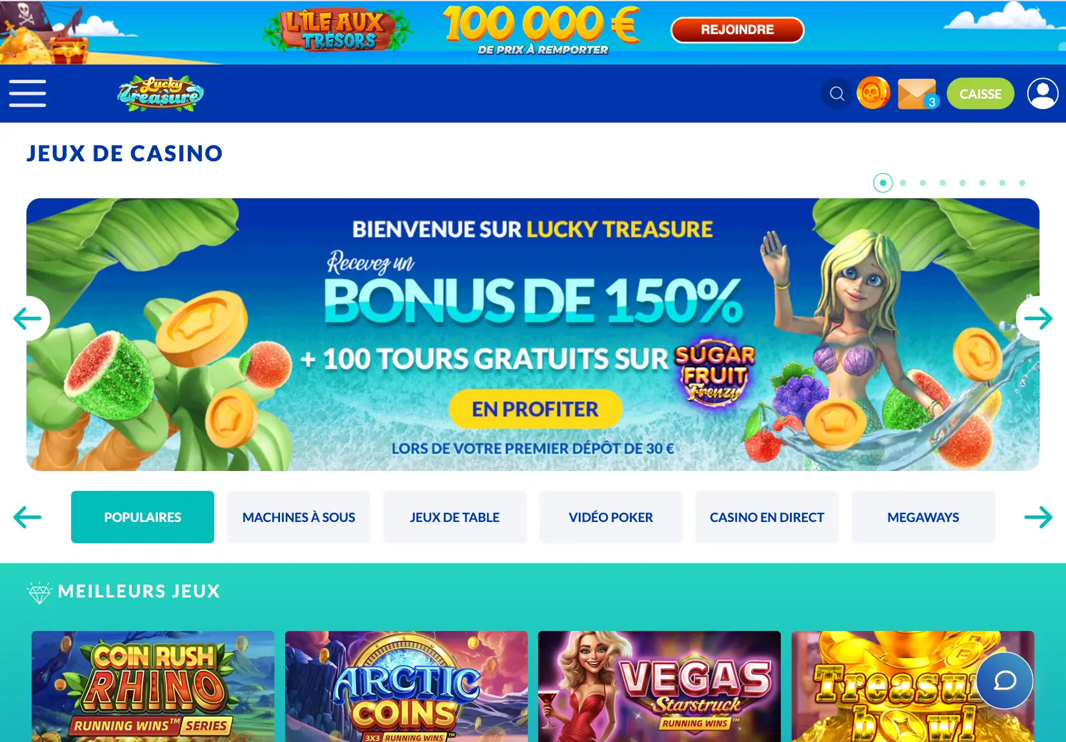Switch to the Machines à Sous tab
This screenshot has height=742, width=1066.
tap(299, 517)
